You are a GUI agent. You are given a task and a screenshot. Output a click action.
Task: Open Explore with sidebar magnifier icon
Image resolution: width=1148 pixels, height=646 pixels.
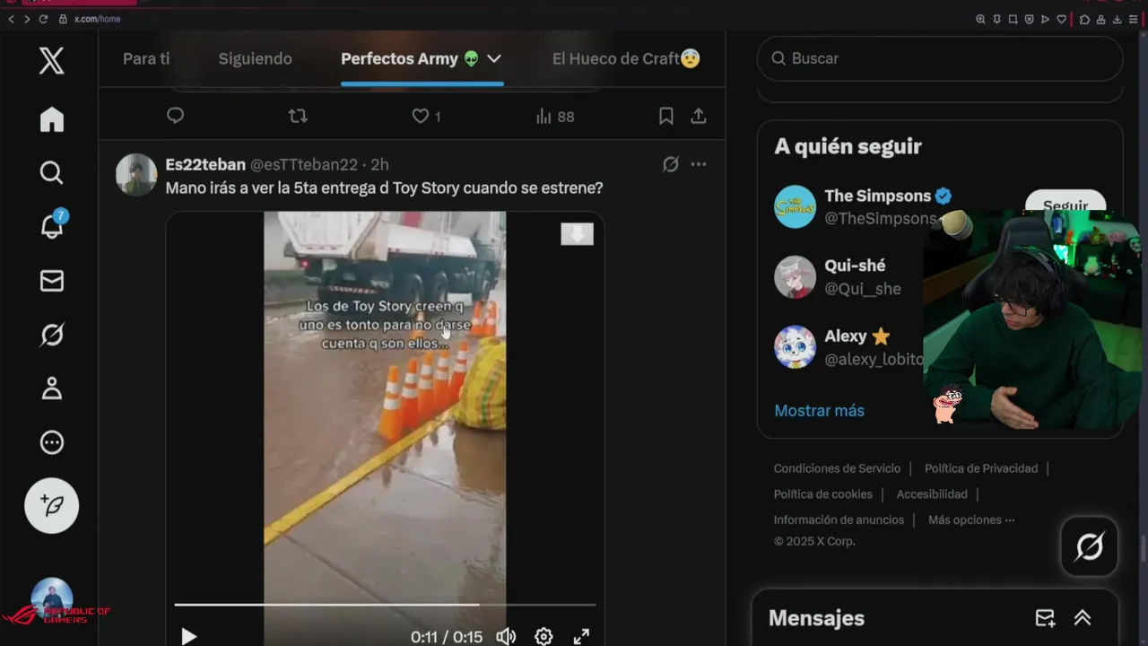(x=51, y=172)
